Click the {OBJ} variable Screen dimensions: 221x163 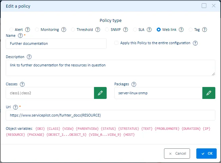(40, 128)
